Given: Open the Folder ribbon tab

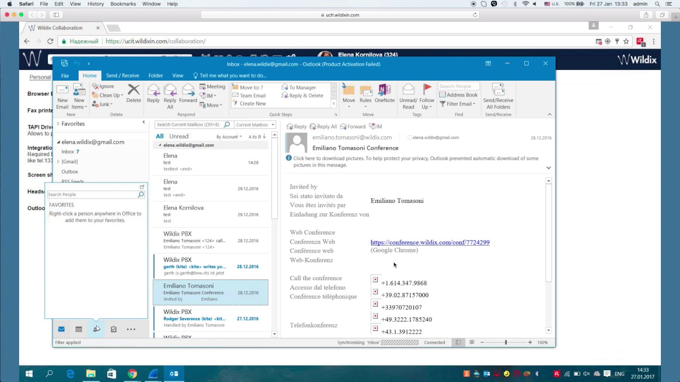Looking at the screenshot, I should pyautogui.click(x=156, y=75).
